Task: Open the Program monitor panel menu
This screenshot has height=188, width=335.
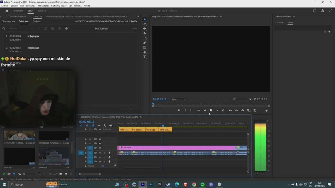Action: point(221,17)
